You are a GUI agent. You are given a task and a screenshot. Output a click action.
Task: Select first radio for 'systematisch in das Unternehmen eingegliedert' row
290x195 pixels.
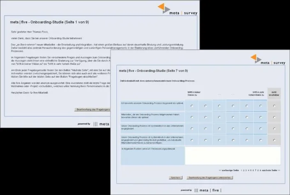tap(191, 128)
